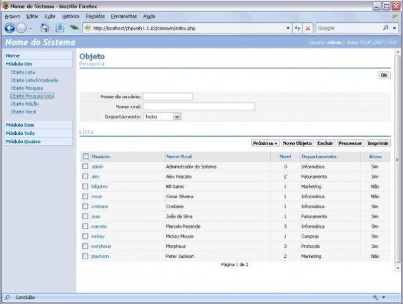
Task: Open Objeto Lista Encadeada sidebar link
Action: [34, 80]
